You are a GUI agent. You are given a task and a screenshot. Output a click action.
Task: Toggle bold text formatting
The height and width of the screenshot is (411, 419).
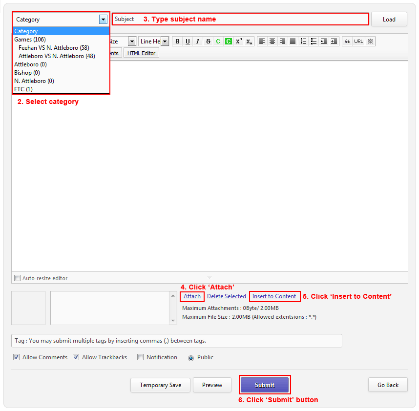tap(177, 41)
